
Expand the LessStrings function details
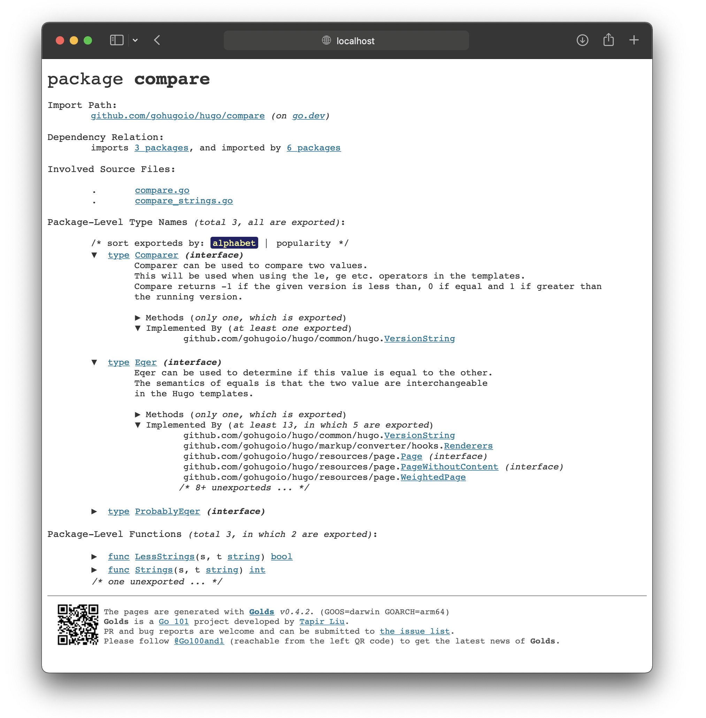point(94,556)
